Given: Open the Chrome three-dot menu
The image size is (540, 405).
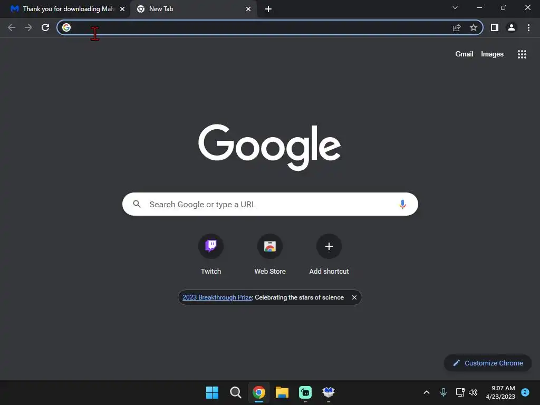Looking at the screenshot, I should click(x=528, y=27).
